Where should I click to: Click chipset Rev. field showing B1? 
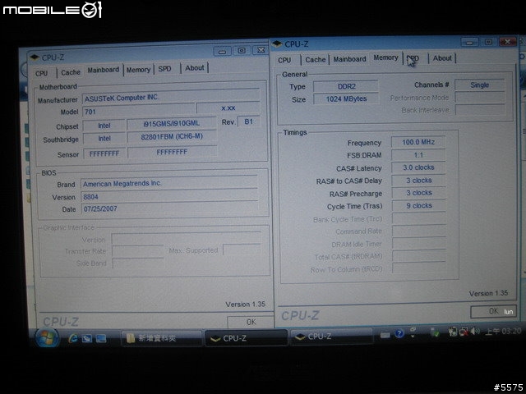[248, 121]
